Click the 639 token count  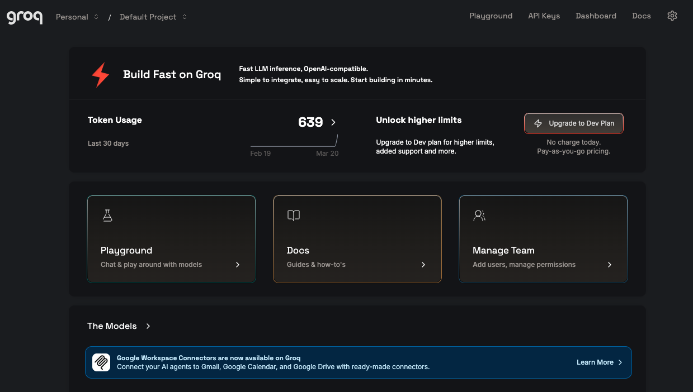[311, 122]
